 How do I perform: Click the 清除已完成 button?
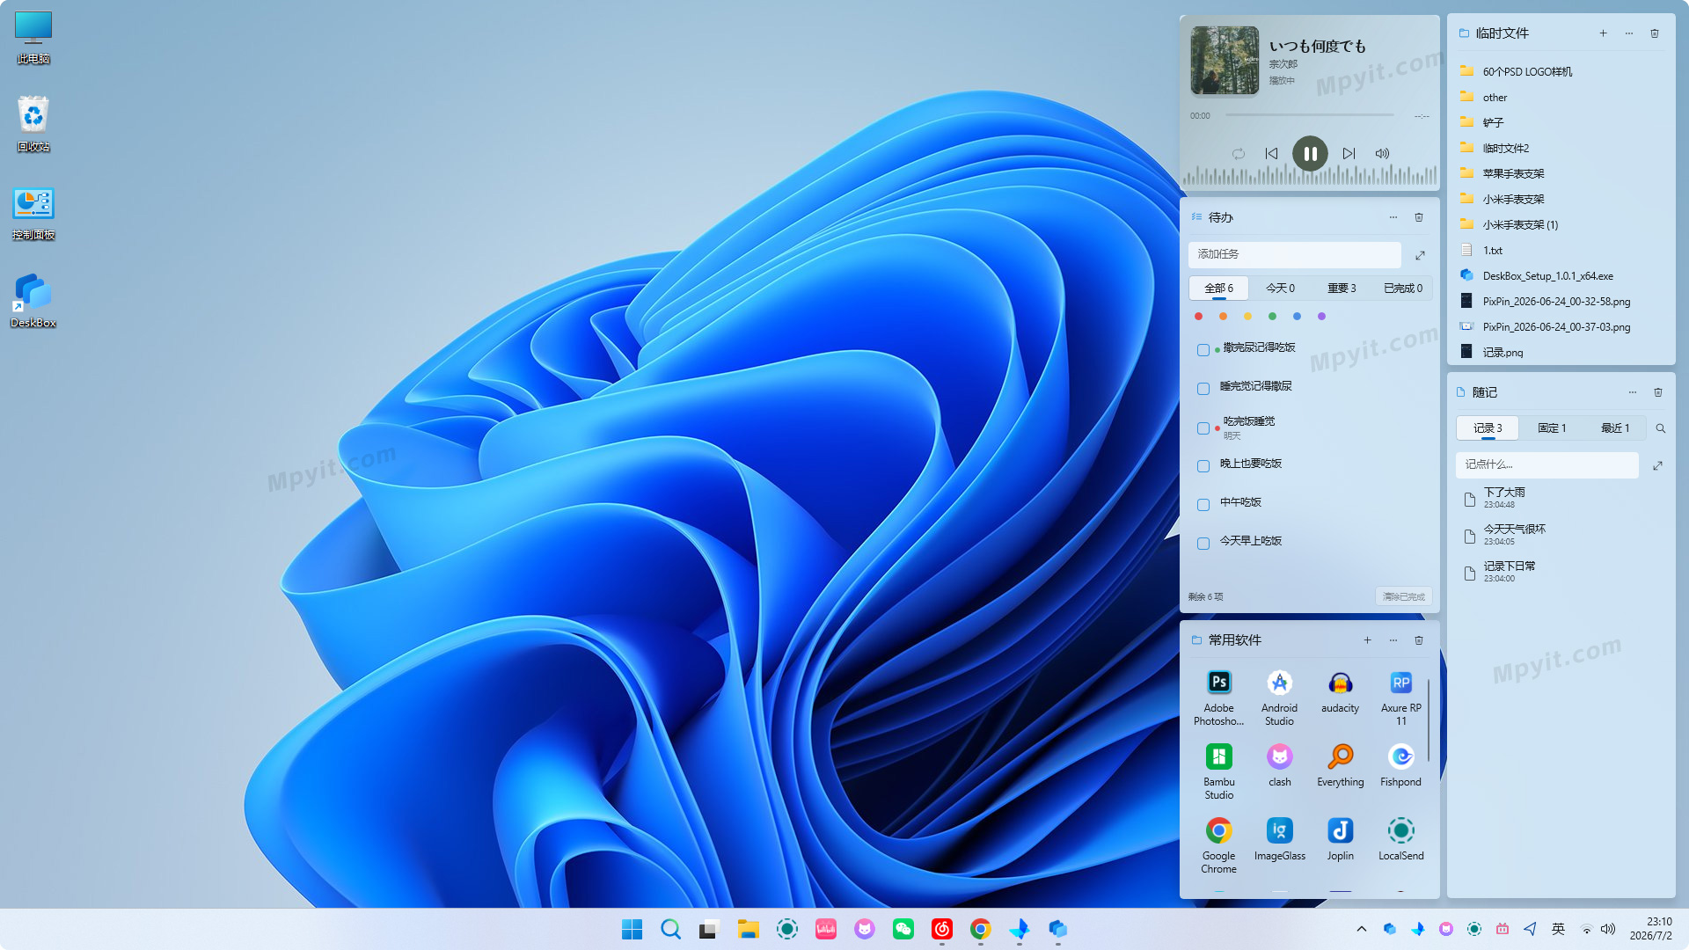(1403, 596)
